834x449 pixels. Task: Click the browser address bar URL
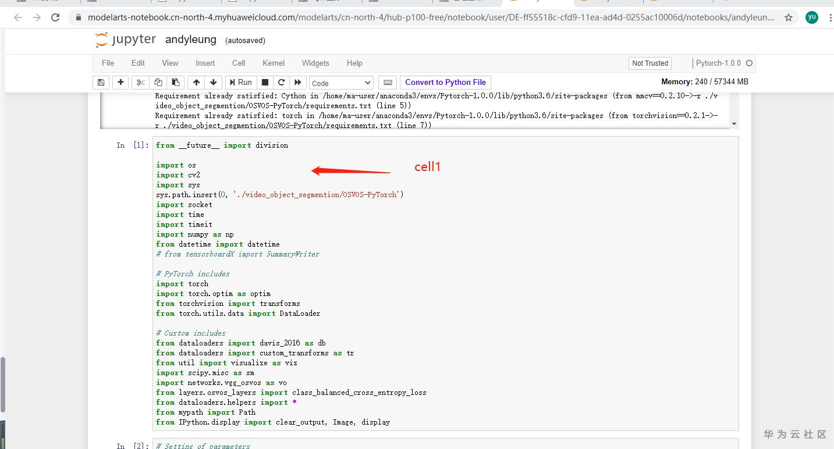(x=431, y=17)
